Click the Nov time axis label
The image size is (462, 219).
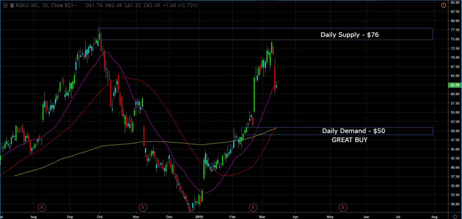[136, 216]
